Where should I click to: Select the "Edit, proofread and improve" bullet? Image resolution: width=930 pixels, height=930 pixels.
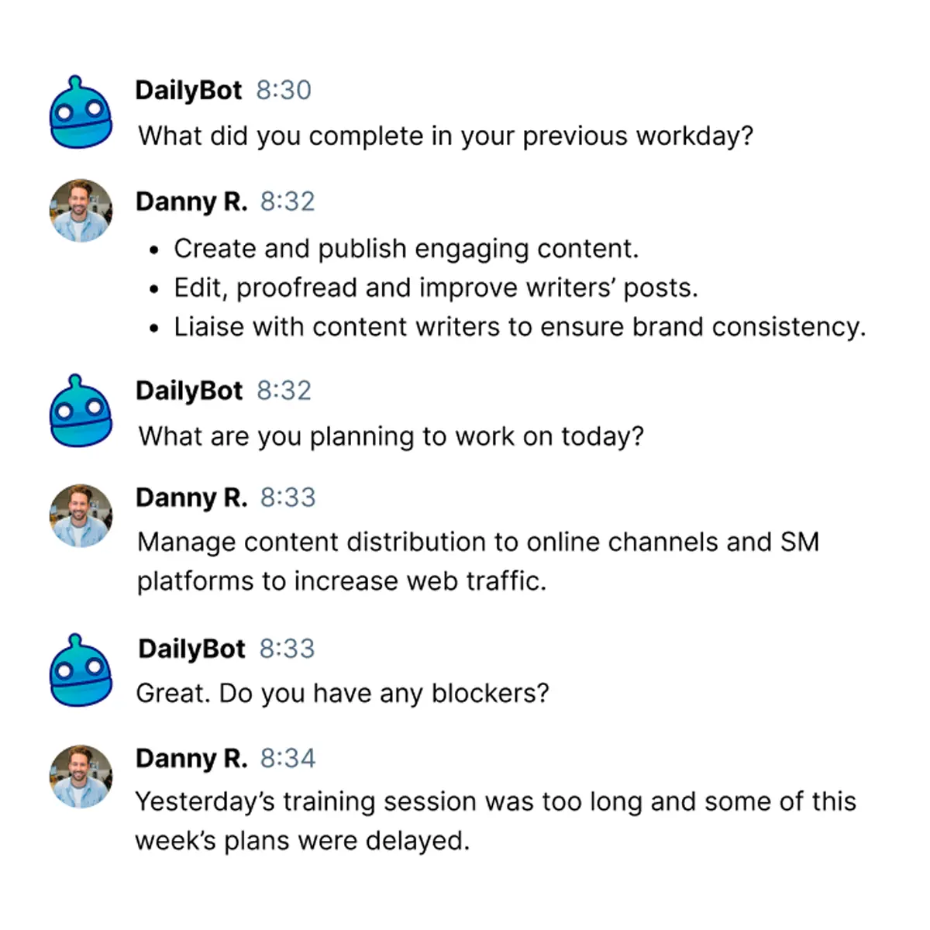pyautogui.click(x=436, y=288)
